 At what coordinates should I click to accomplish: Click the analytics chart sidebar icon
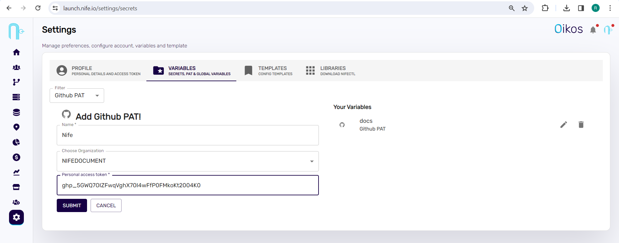tap(16, 172)
